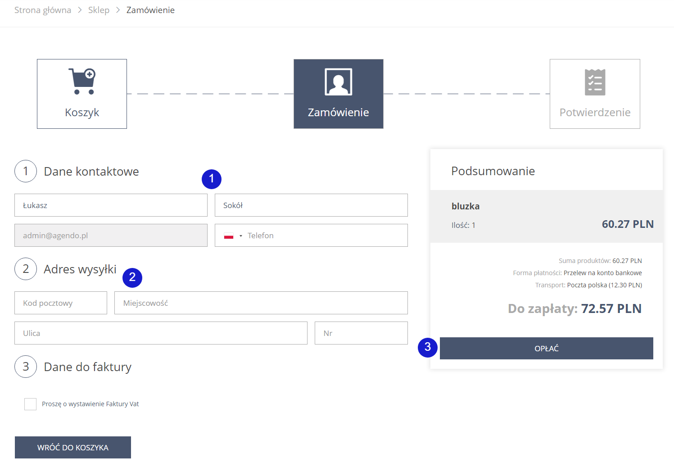Click blue annotation marker number 3
The width and height of the screenshot is (674, 467).
coord(428,347)
